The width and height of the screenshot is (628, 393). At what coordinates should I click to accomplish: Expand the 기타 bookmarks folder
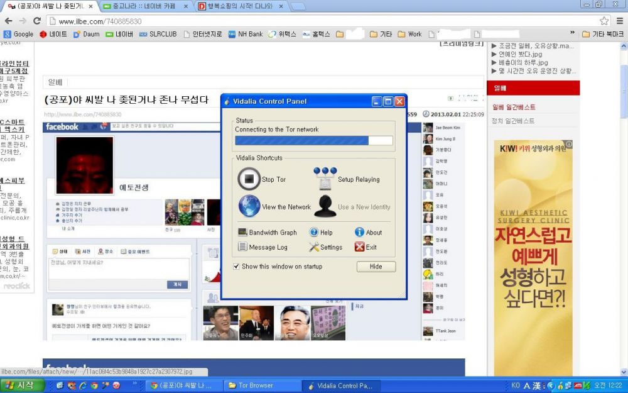tap(381, 34)
